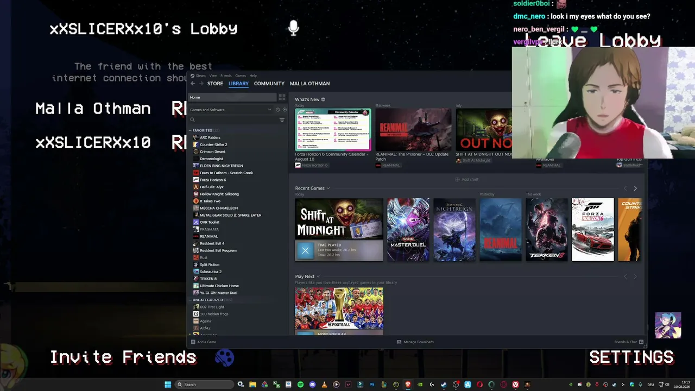Screen dimensions: 695x391
Task: Collapse the UNCATEGORIZED category
Action: 190,300
